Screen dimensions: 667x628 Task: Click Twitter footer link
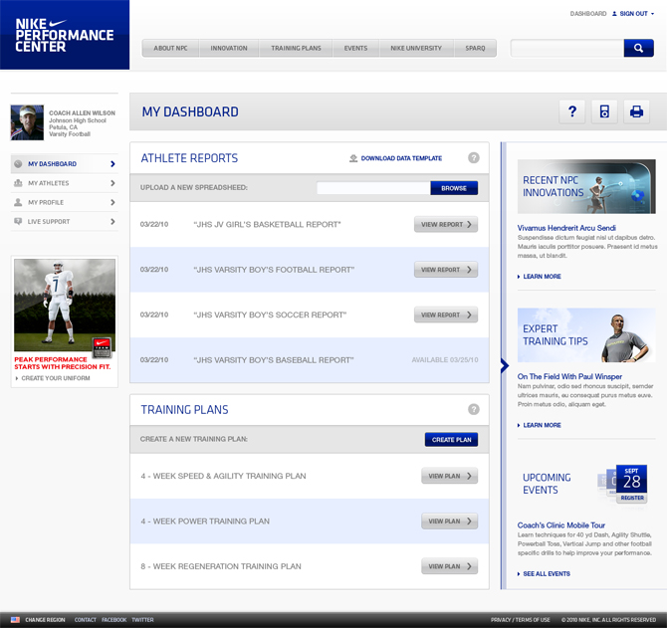tap(142, 619)
